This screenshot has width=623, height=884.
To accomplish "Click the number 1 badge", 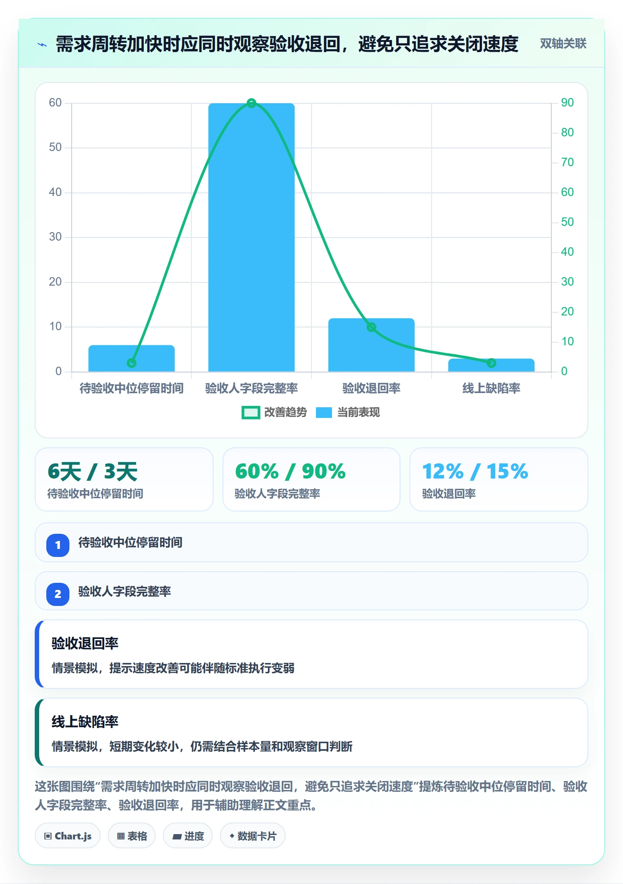I will [58, 545].
